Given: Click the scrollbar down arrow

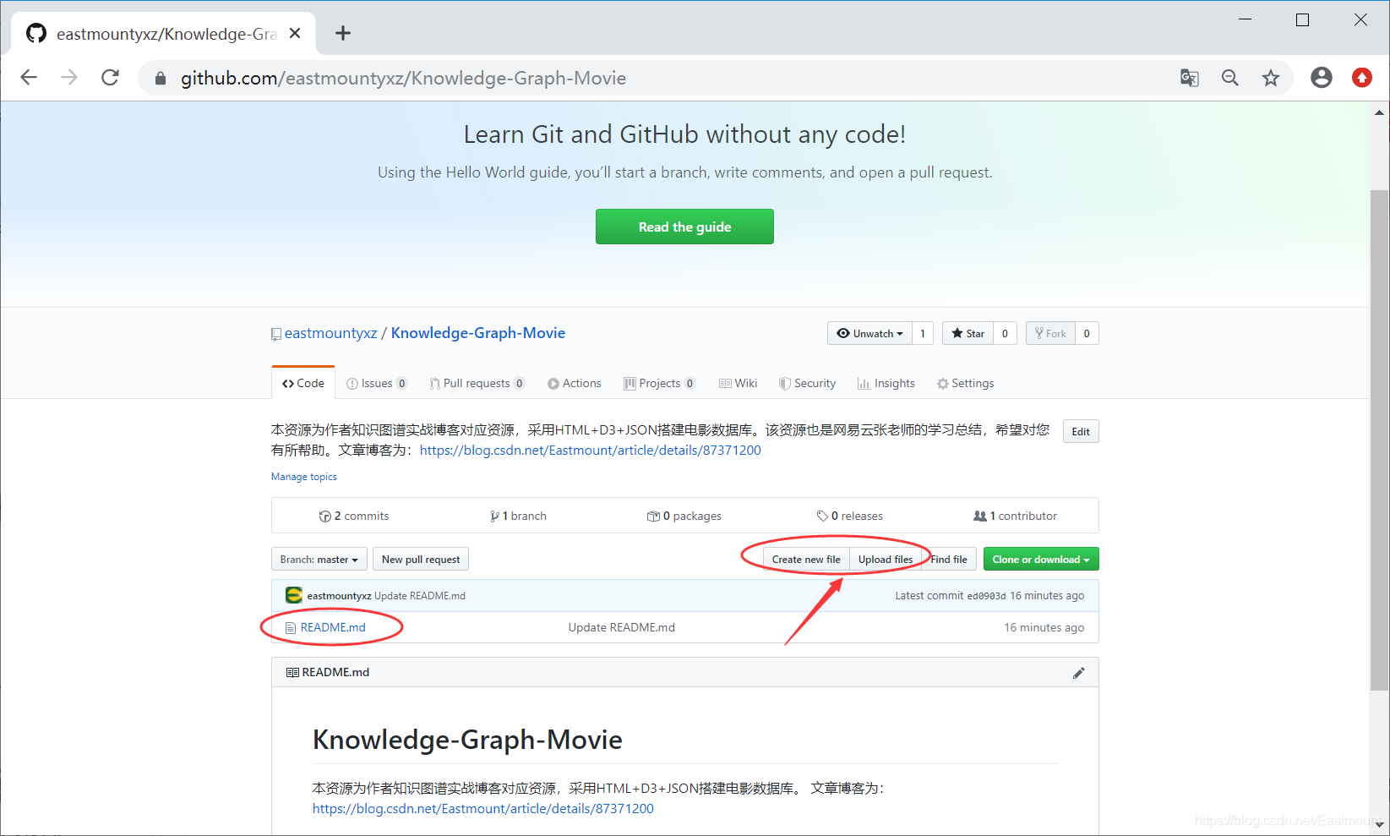Looking at the screenshot, I should tap(1380, 824).
